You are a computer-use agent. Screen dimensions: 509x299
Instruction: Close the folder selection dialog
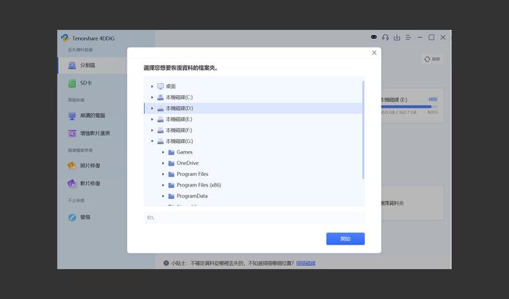(374, 53)
